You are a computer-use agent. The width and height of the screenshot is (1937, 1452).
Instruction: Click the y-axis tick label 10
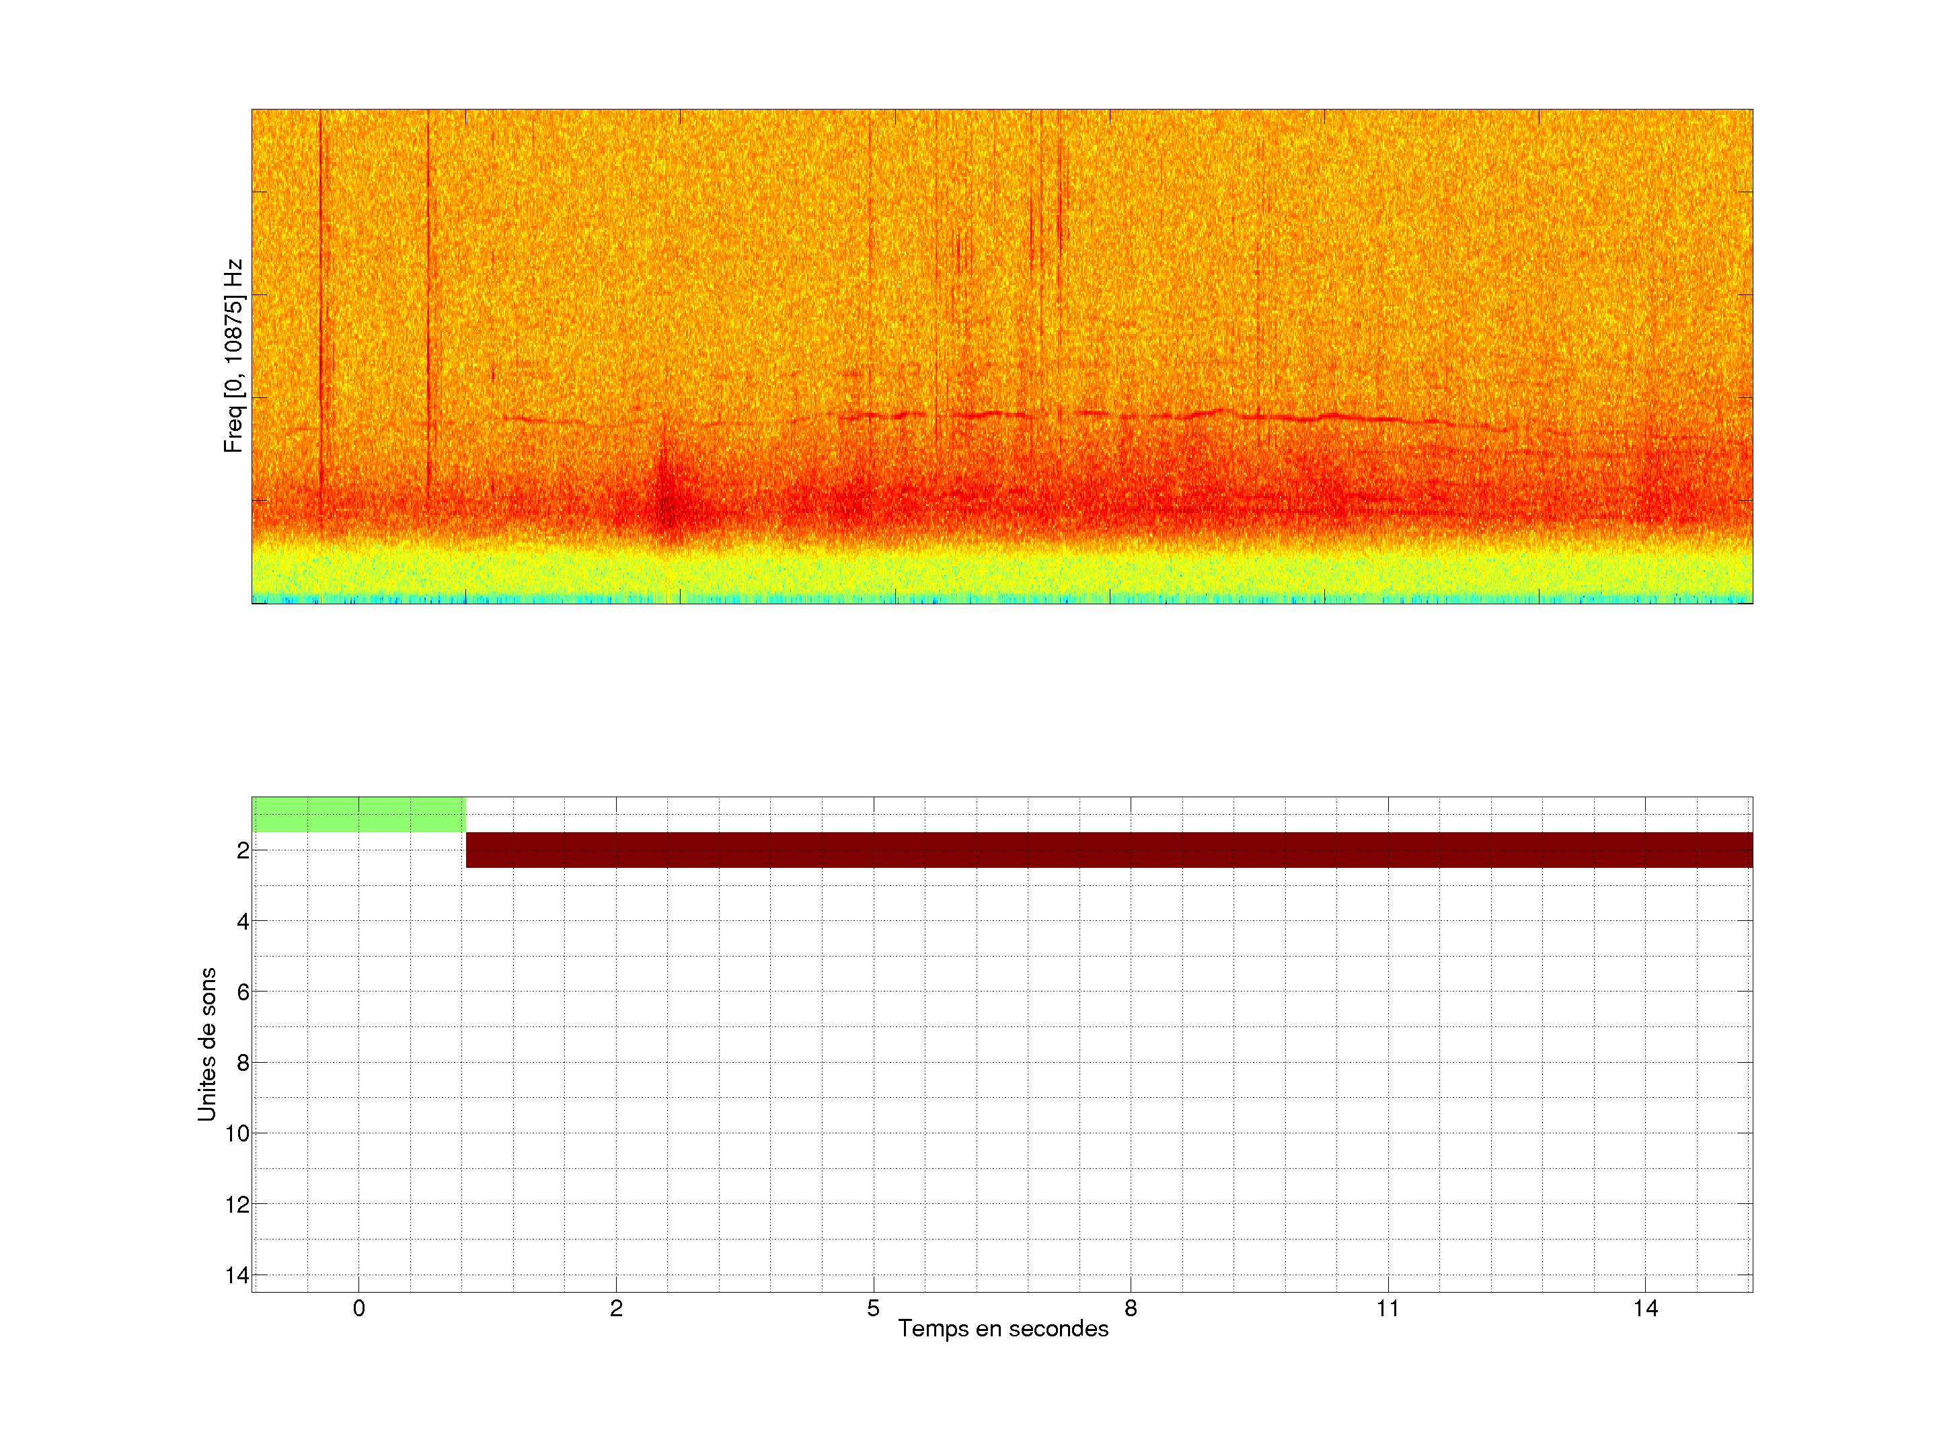click(x=237, y=1133)
